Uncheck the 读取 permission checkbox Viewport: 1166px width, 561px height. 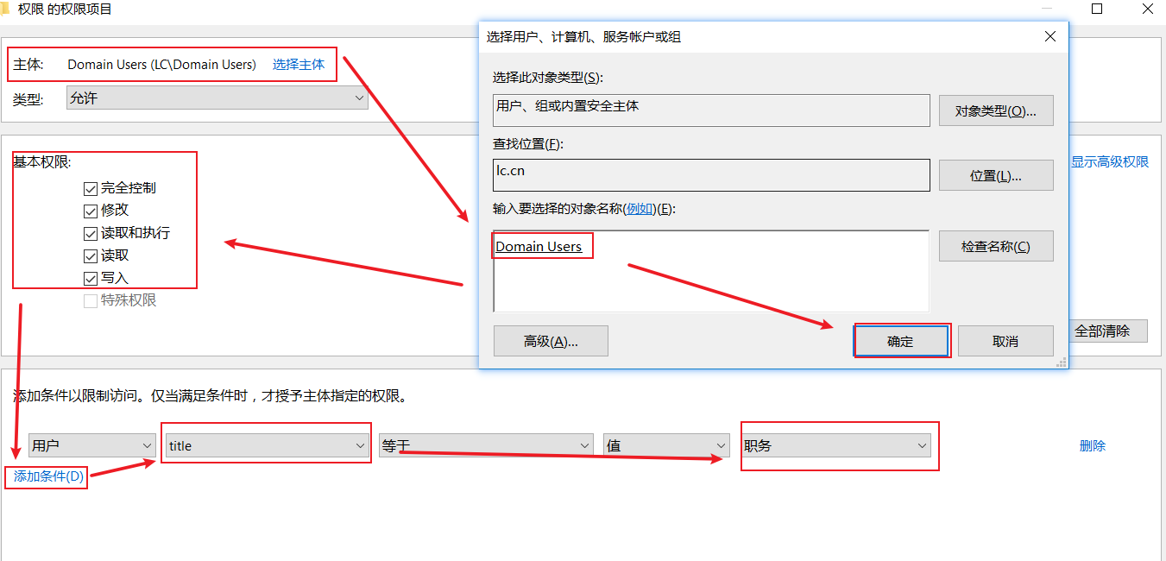[91, 256]
